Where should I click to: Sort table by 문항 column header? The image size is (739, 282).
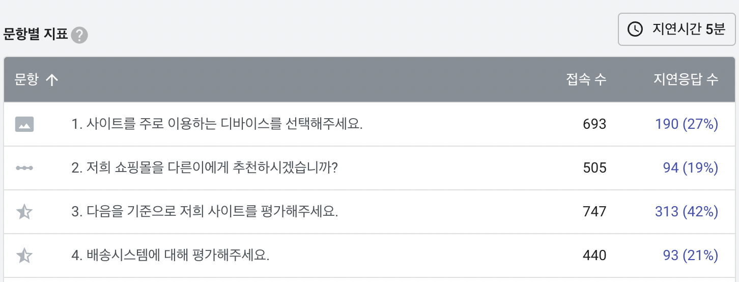point(26,79)
